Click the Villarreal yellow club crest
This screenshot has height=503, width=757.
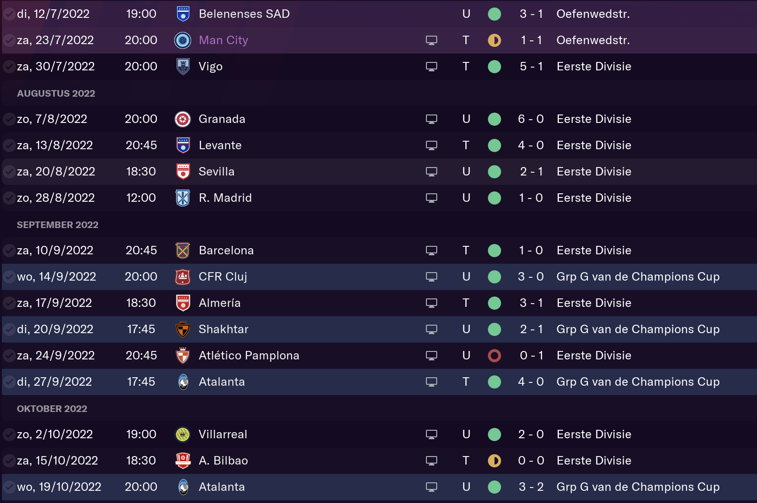[183, 434]
